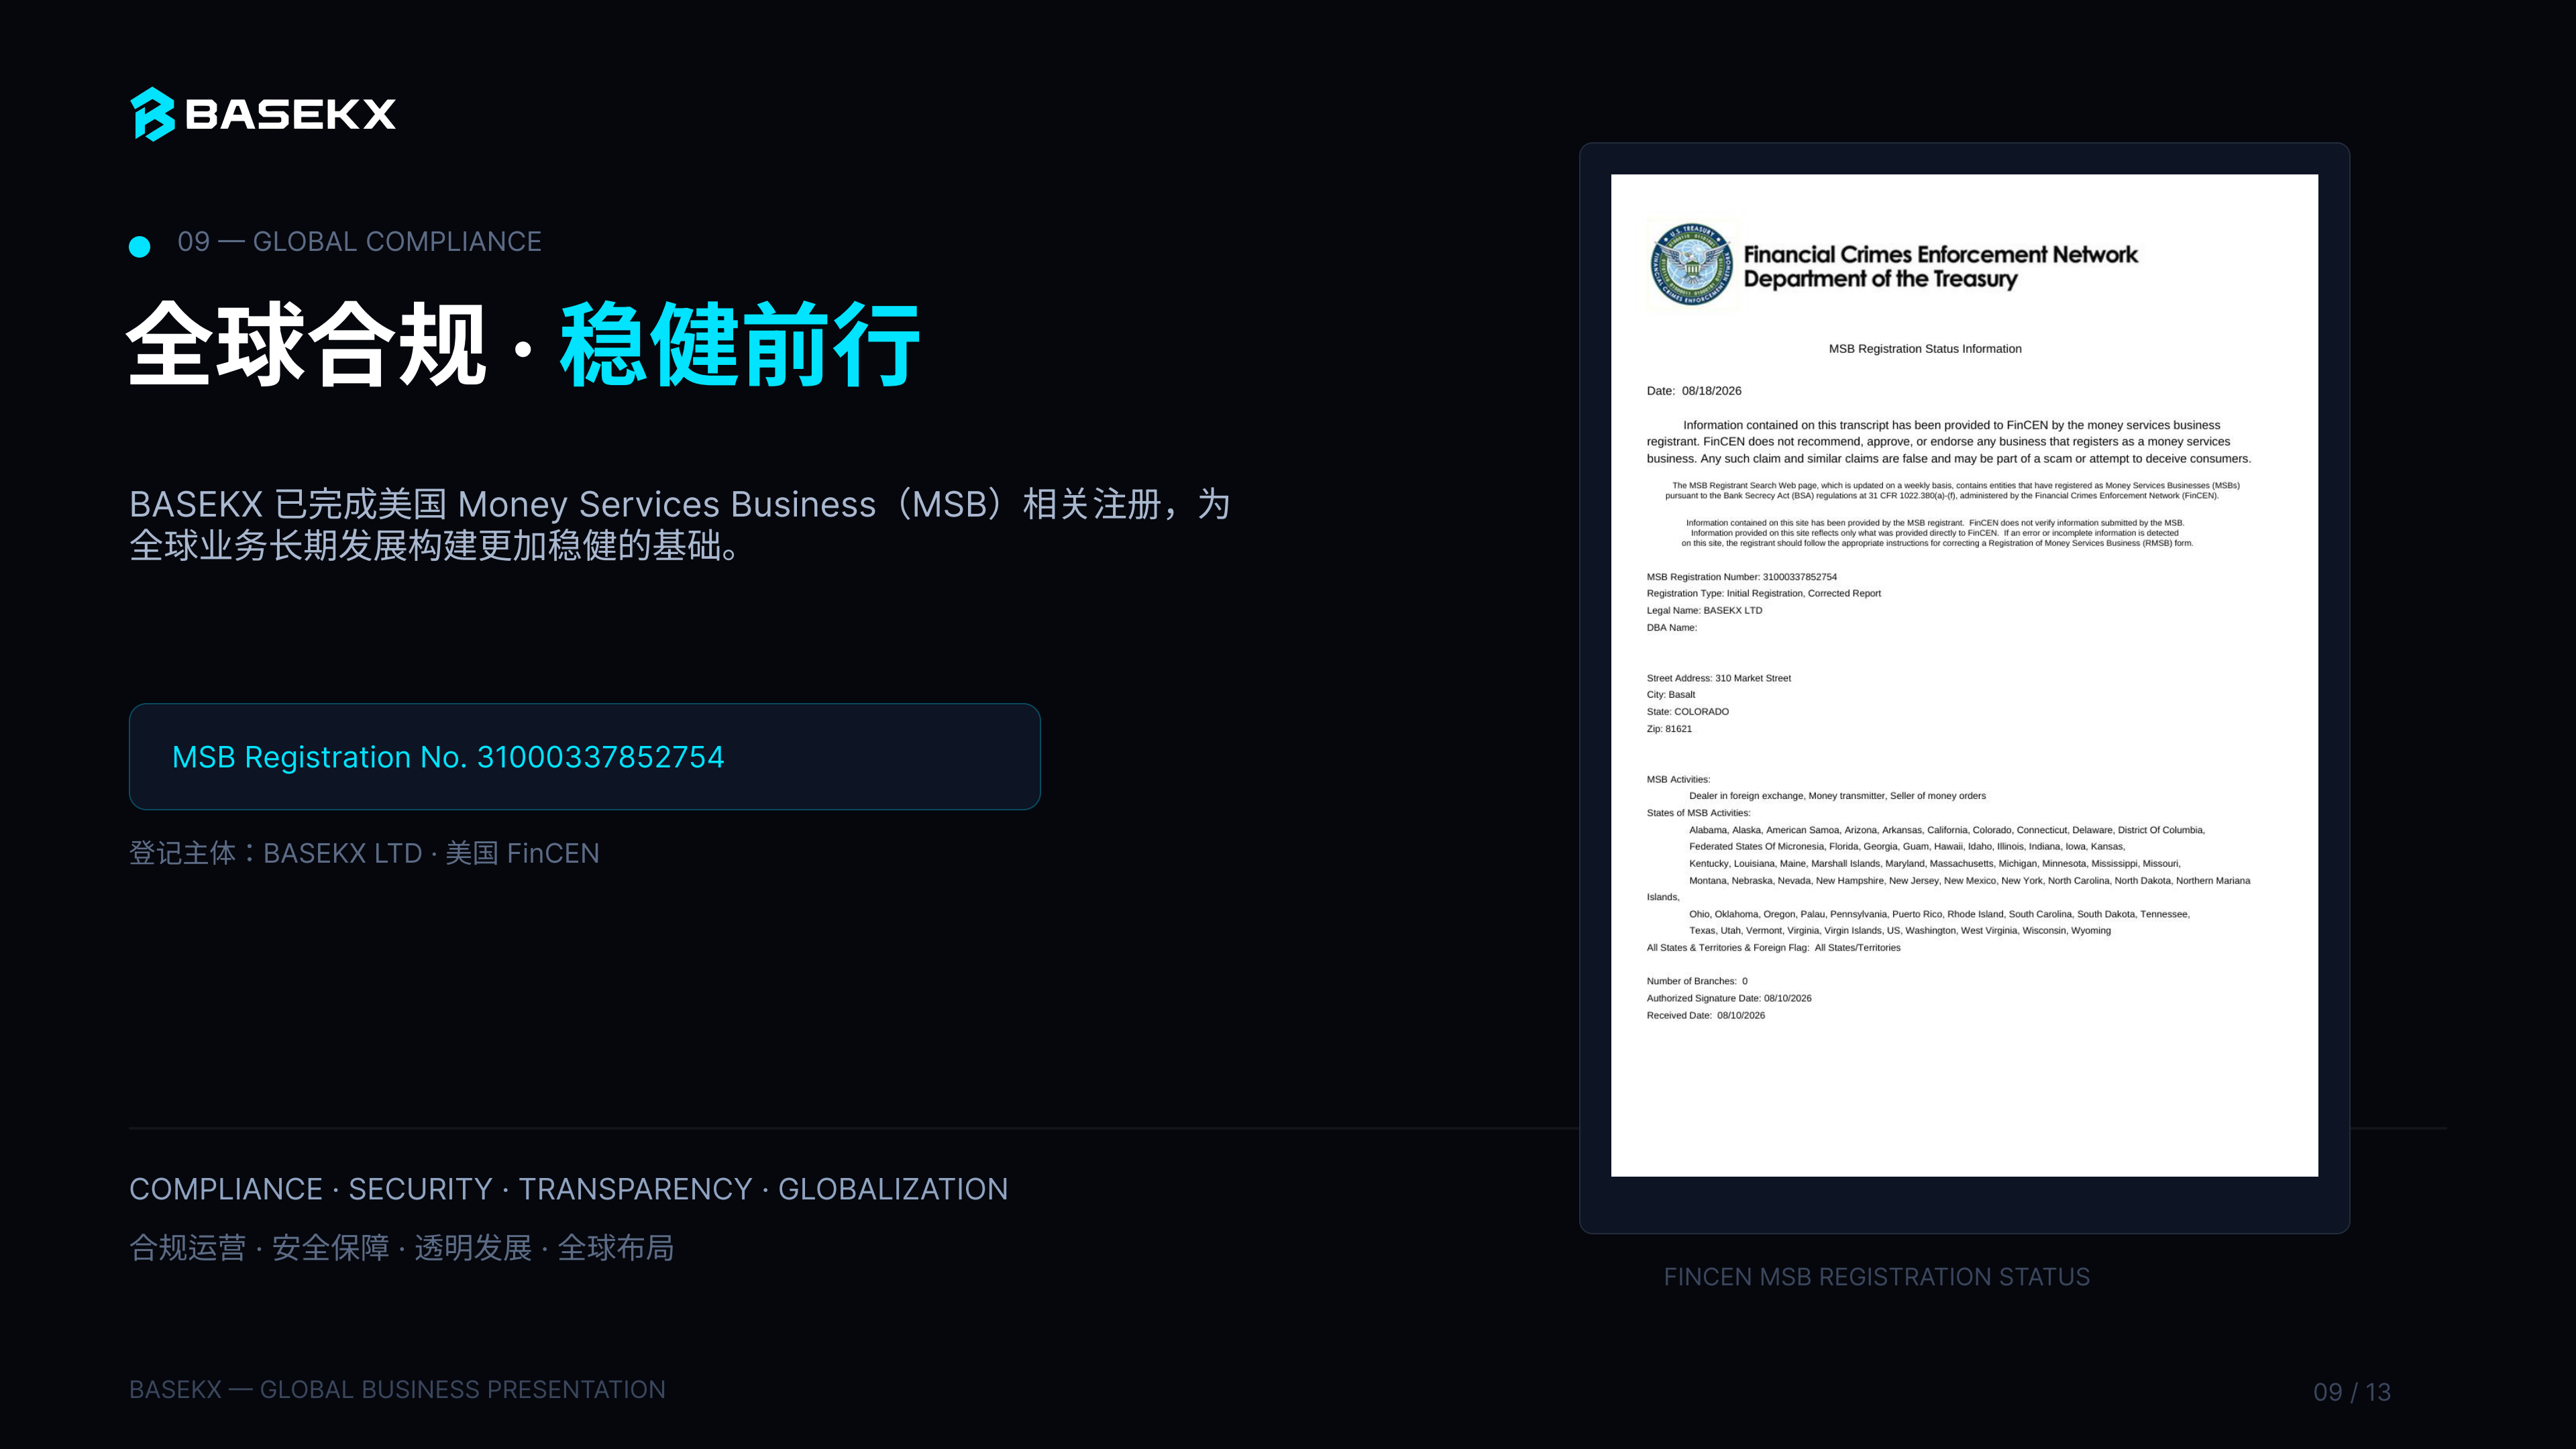Click 'Financial Crimes Enforcement Network' title in document
The image size is (2576, 1449).
point(1940,254)
